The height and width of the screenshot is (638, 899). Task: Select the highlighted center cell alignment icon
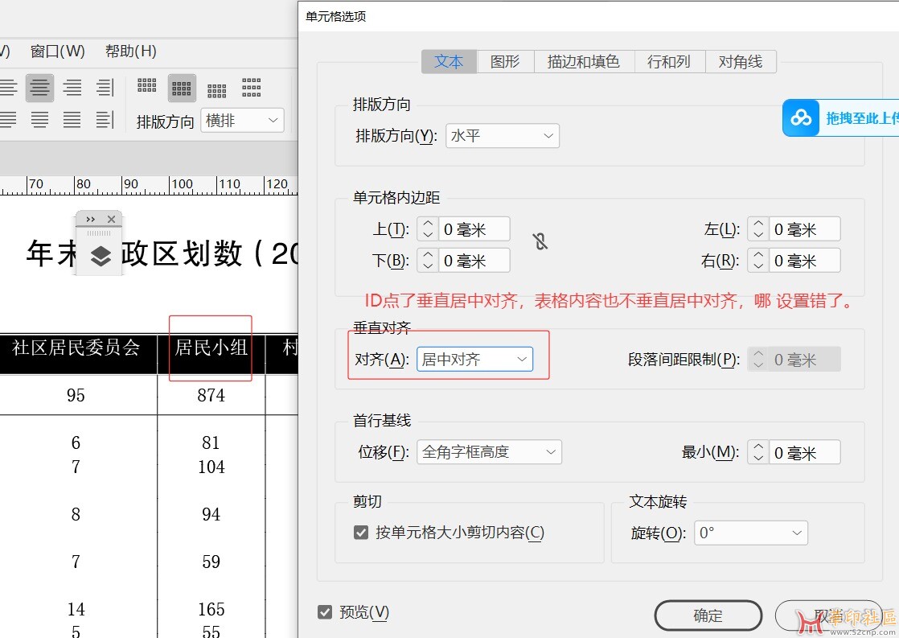(182, 88)
